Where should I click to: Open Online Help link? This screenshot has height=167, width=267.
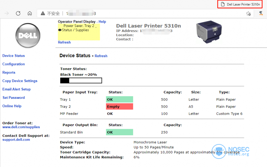tap(12, 106)
